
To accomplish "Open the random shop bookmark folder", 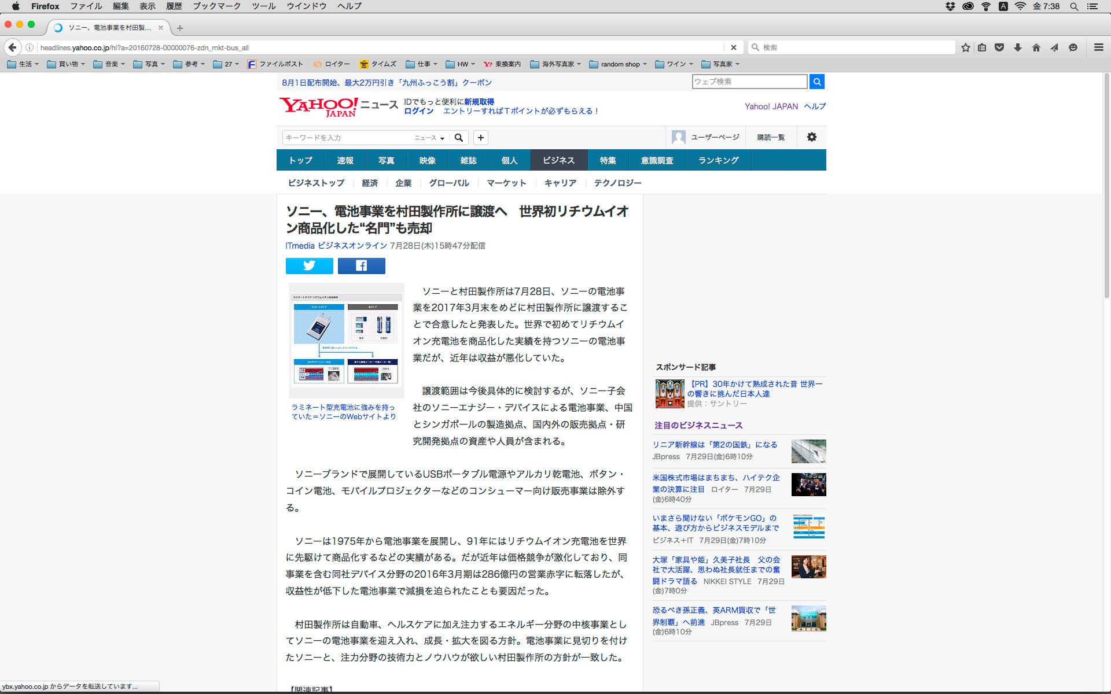I will pyautogui.click(x=618, y=64).
